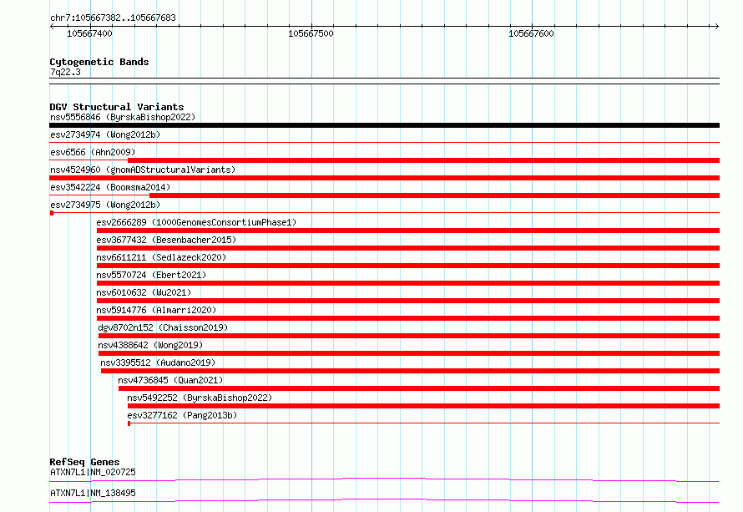Click the red nsv5492252 variant bar
743x512 pixels.
423,406
